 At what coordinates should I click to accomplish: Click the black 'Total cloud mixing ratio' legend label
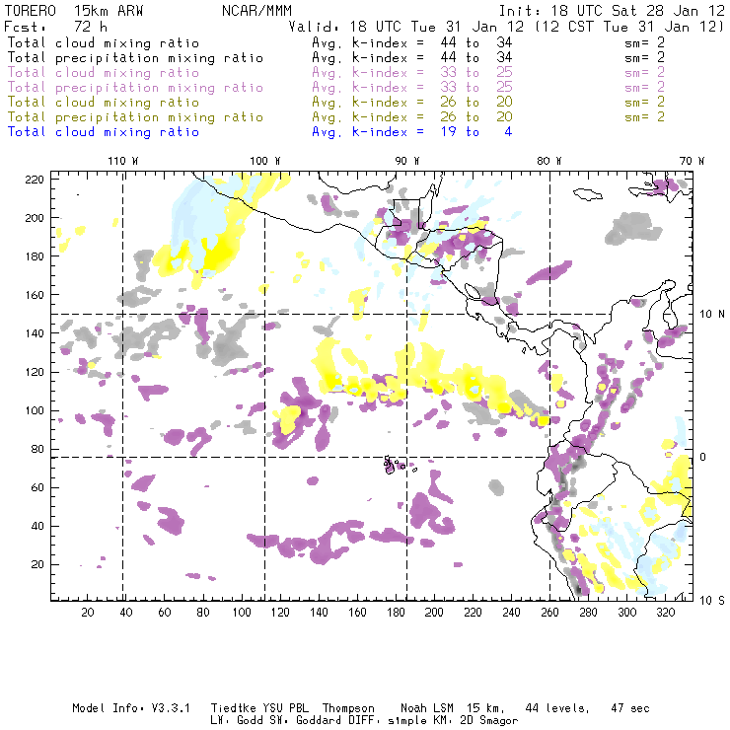click(104, 42)
